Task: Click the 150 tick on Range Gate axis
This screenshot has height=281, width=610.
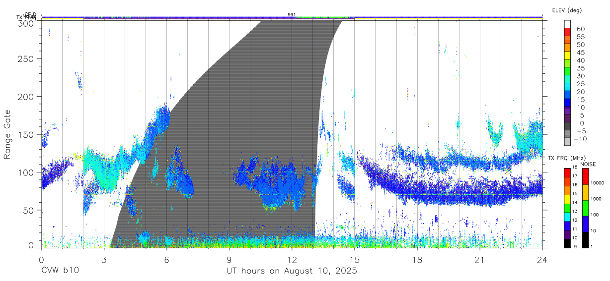Action: (26, 134)
